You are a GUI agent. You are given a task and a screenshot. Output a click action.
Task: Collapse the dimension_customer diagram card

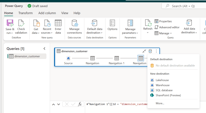coord(144,51)
